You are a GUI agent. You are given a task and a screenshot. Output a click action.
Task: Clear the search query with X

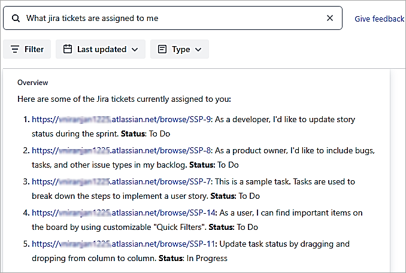(x=329, y=18)
